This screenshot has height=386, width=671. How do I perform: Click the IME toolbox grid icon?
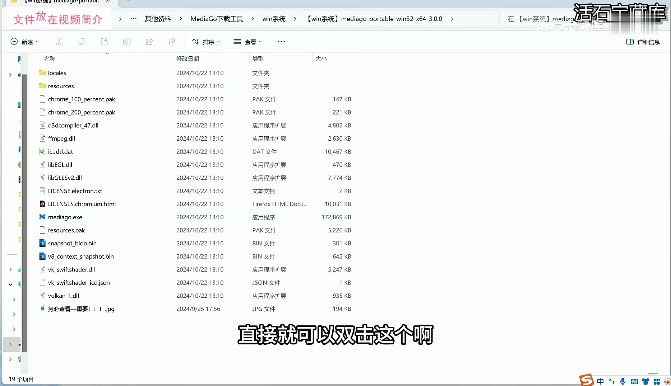coord(657,381)
